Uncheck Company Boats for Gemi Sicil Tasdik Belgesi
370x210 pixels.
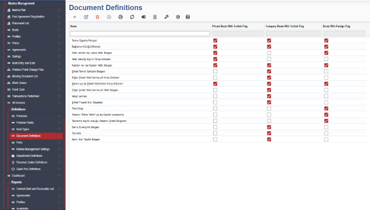(269, 139)
